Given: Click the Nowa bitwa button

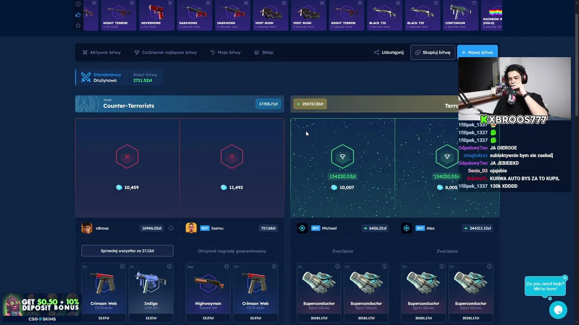Looking at the screenshot, I should click(x=477, y=52).
